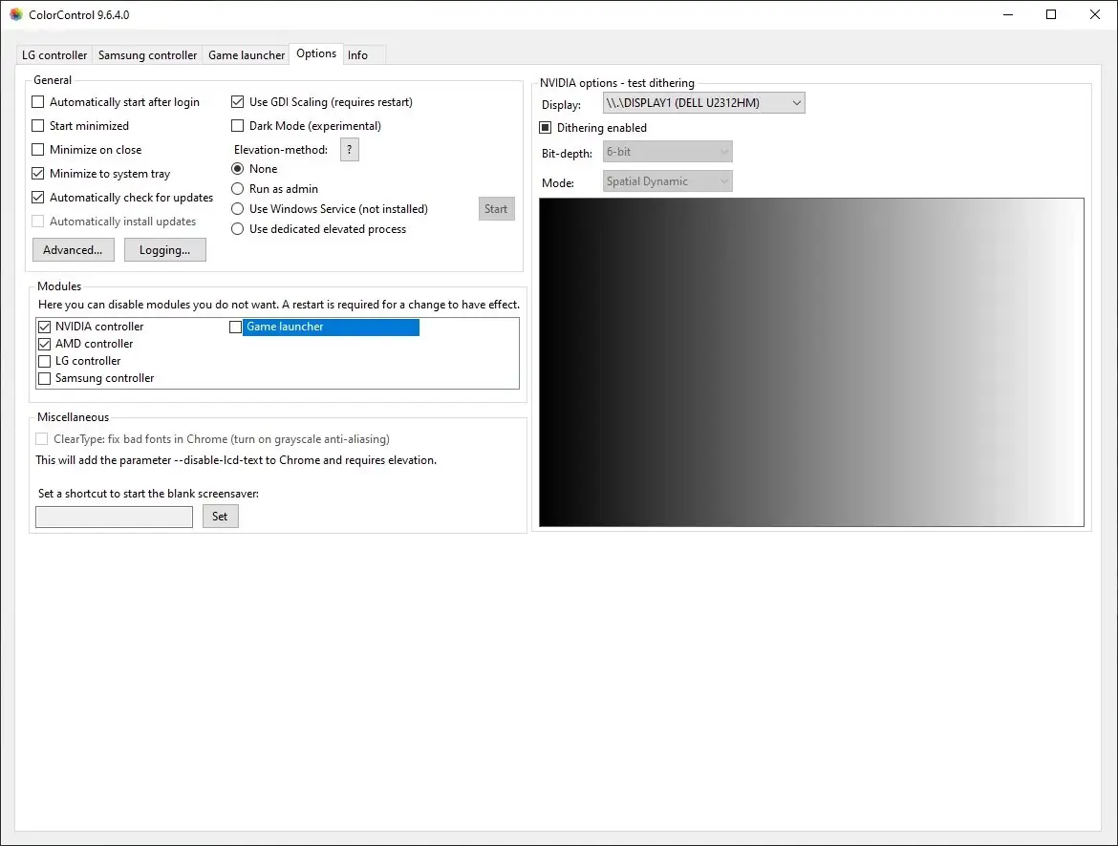Click the Logging button
Viewport: 1118px width, 846px height.
[x=164, y=249]
